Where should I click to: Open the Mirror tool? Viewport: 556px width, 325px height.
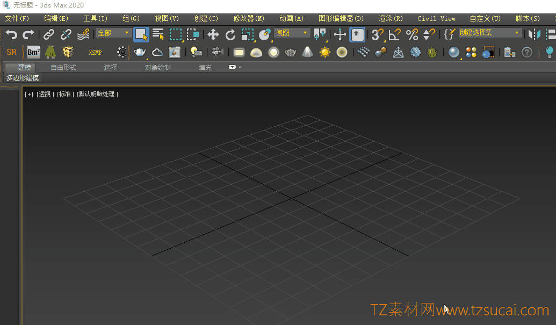(x=534, y=35)
